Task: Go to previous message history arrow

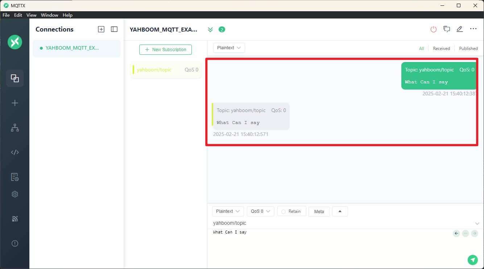Action: coord(456,233)
